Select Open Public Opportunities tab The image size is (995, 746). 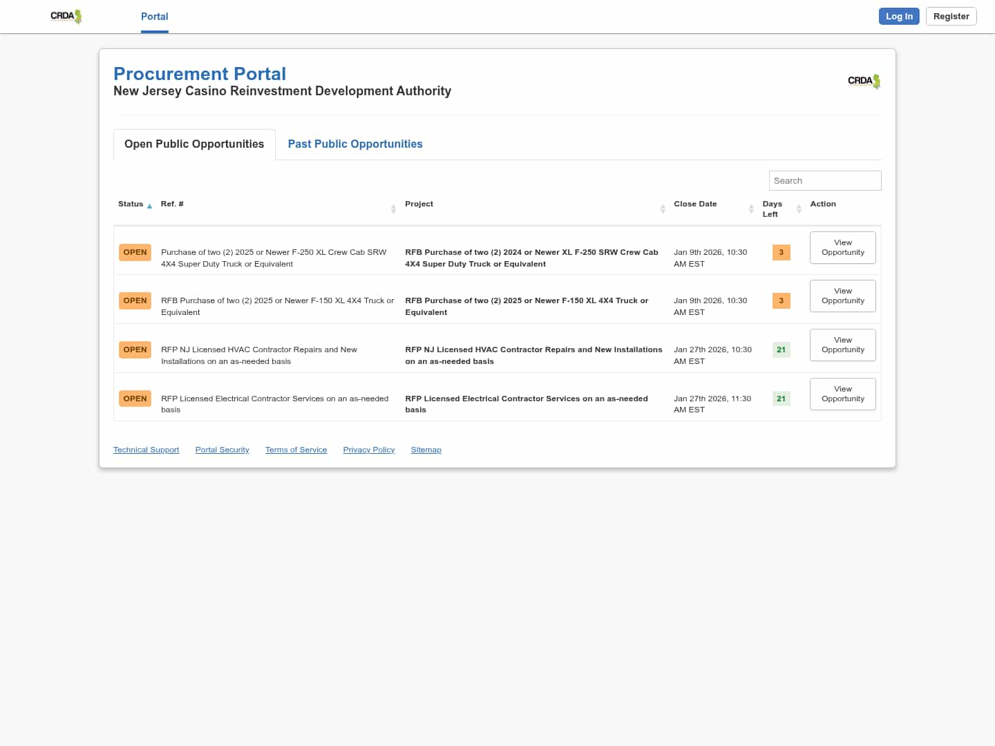194,144
